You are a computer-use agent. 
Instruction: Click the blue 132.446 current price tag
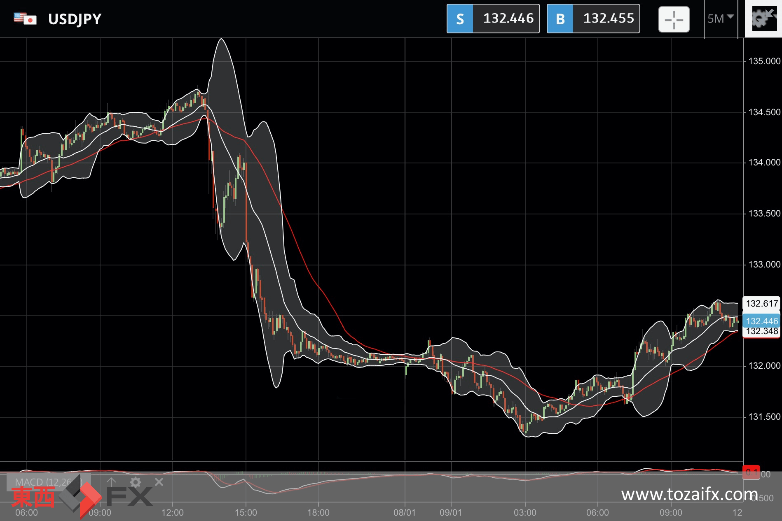[x=761, y=321]
